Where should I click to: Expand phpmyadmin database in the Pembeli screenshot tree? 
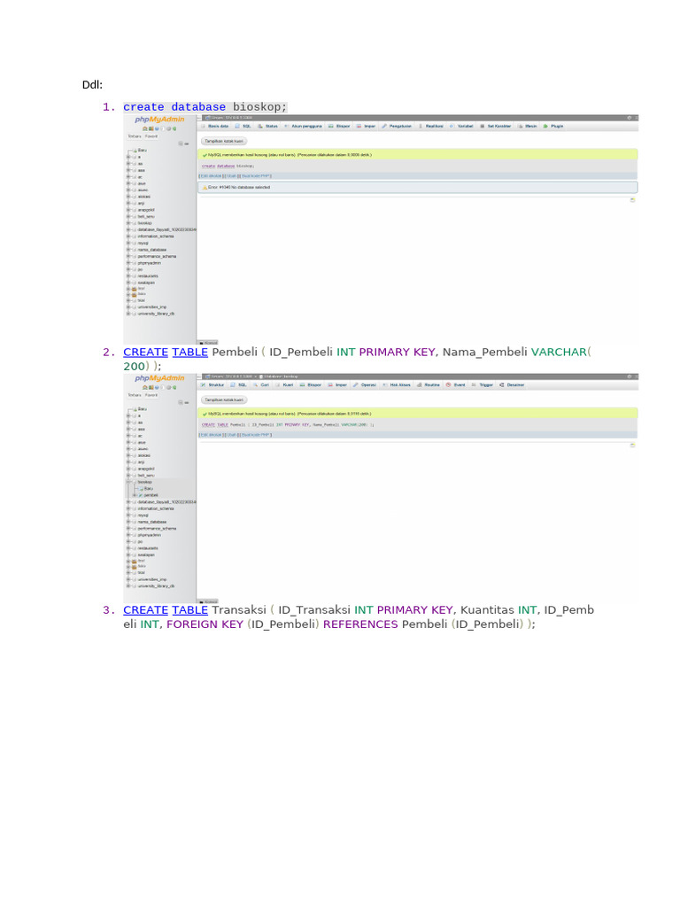pos(128,535)
